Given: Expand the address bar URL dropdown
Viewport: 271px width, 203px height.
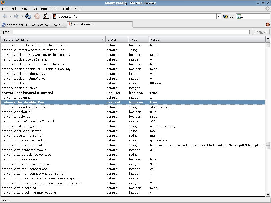Looking at the screenshot, I should [x=219, y=17].
